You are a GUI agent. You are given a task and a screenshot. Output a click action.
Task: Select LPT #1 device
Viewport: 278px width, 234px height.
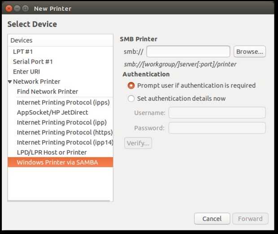click(x=23, y=52)
